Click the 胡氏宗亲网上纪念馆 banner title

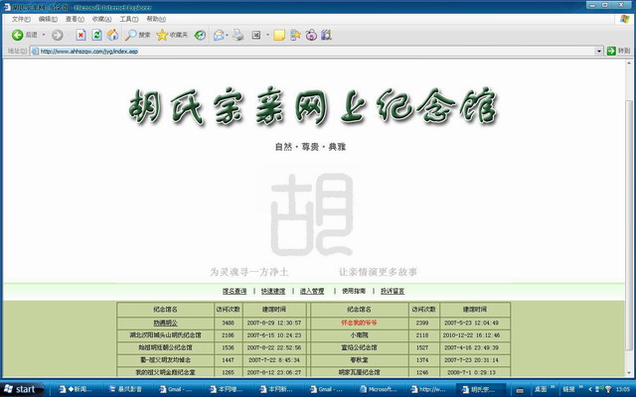[313, 106]
